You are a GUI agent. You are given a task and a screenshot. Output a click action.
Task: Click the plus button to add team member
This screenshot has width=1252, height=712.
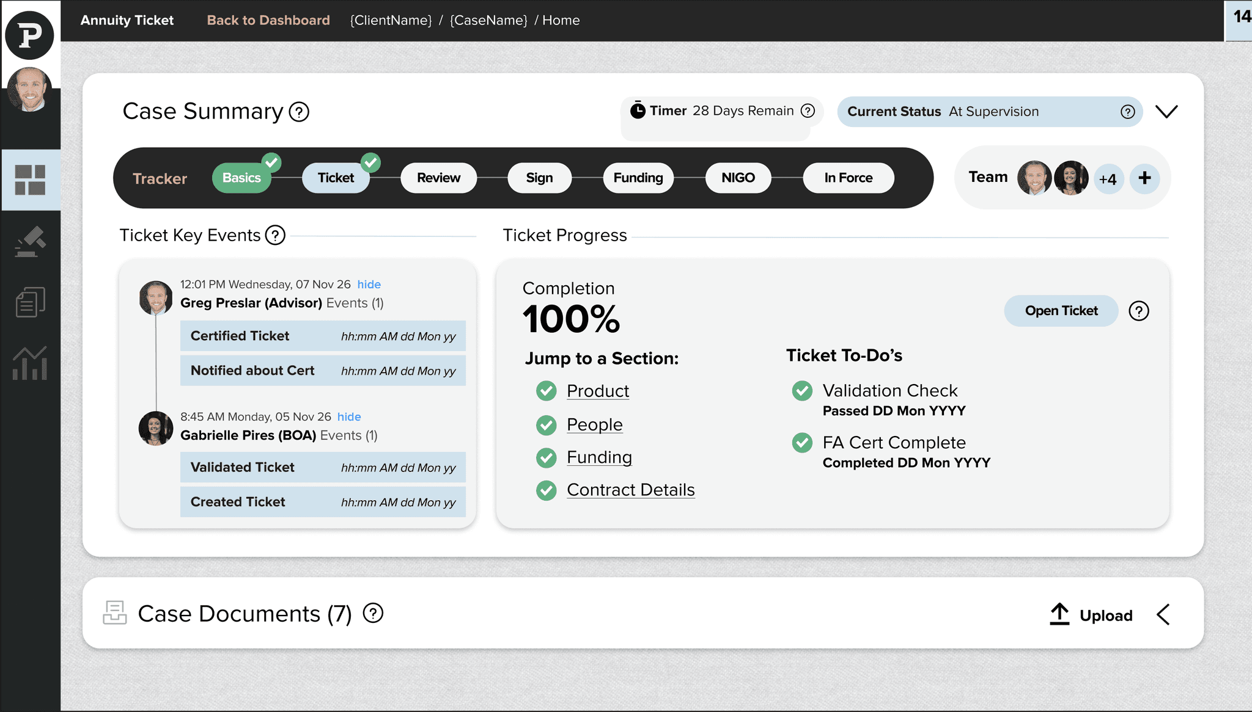(1144, 178)
